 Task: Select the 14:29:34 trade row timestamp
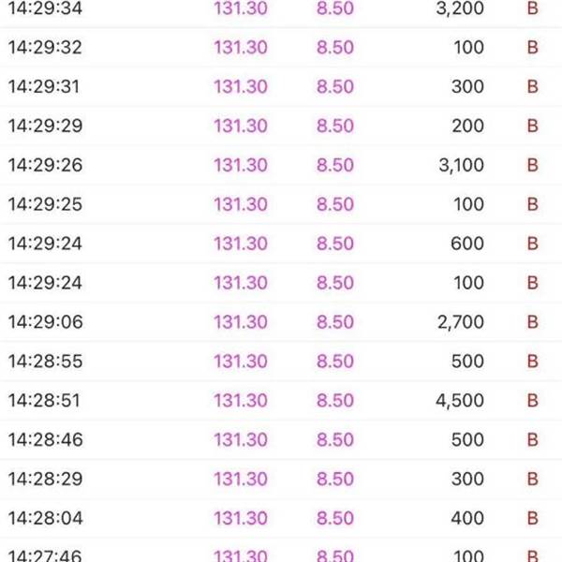pyautogui.click(x=45, y=8)
